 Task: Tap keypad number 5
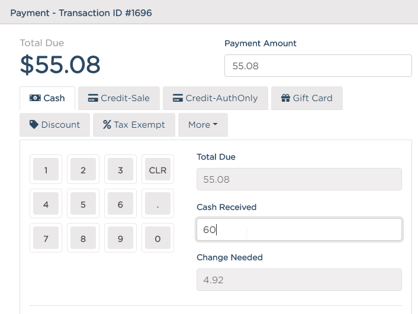pos(83,204)
